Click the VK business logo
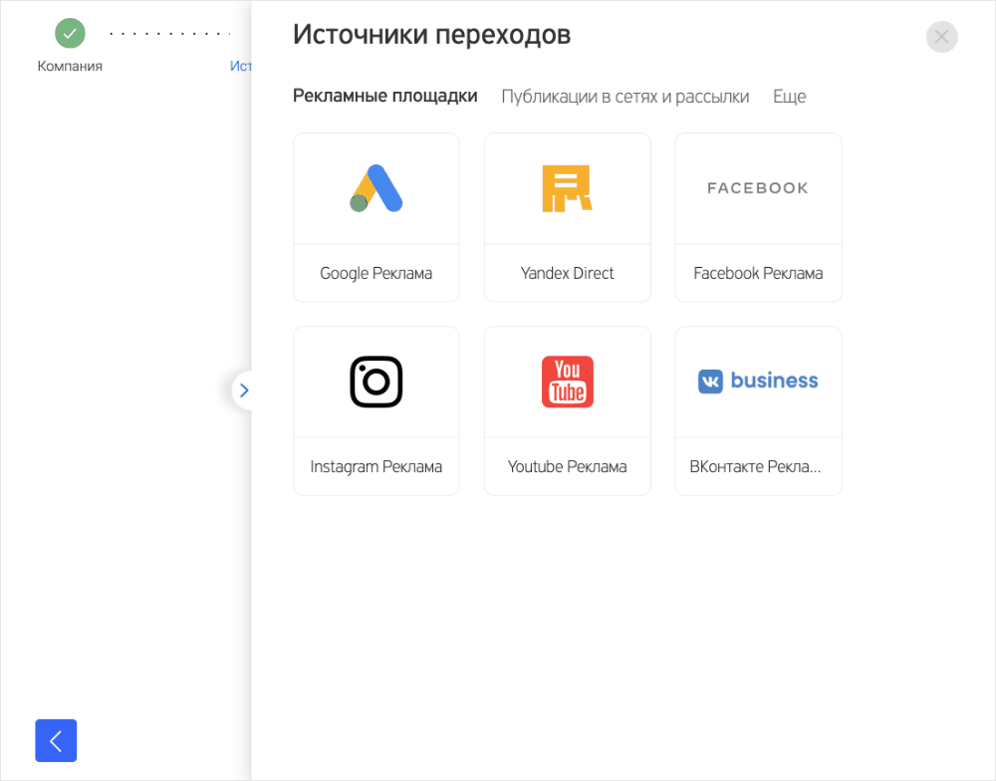This screenshot has width=996, height=781. point(758,381)
